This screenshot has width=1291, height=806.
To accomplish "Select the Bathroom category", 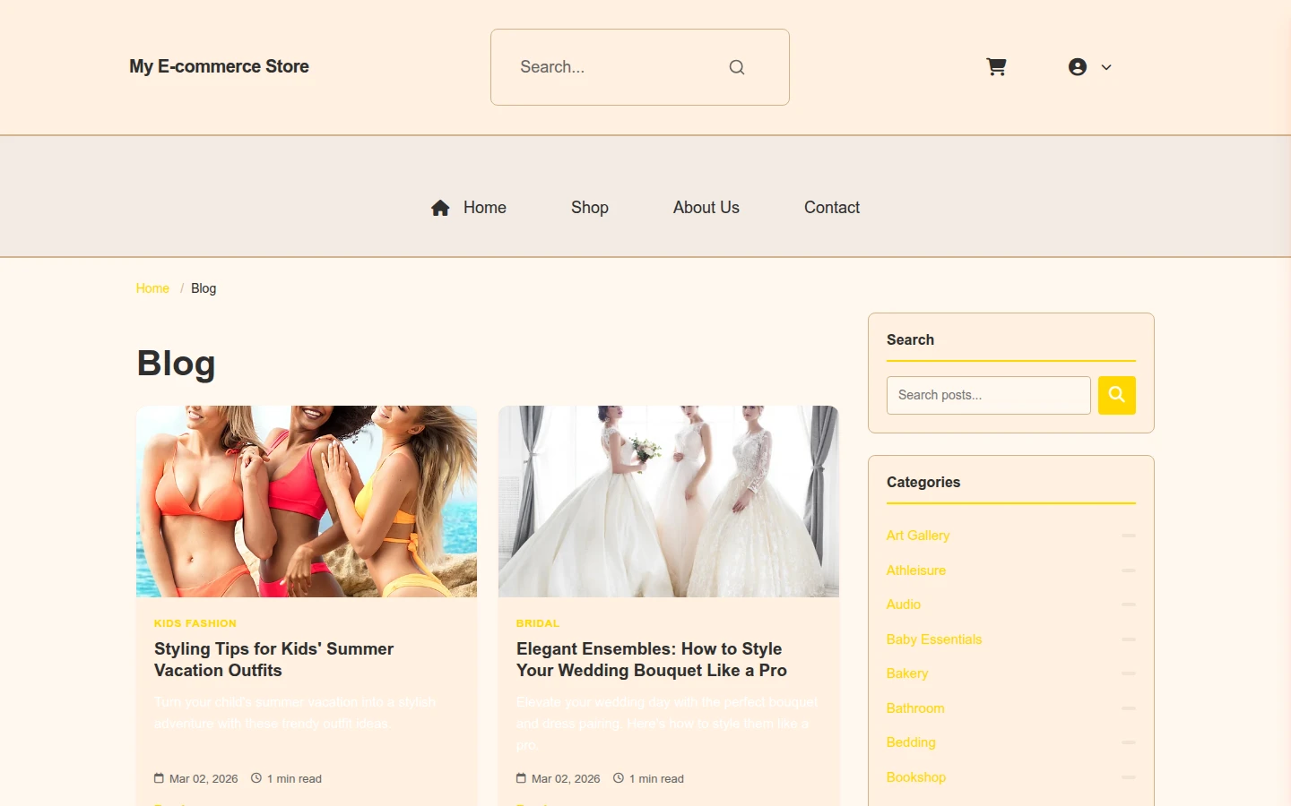I will pos(915,708).
